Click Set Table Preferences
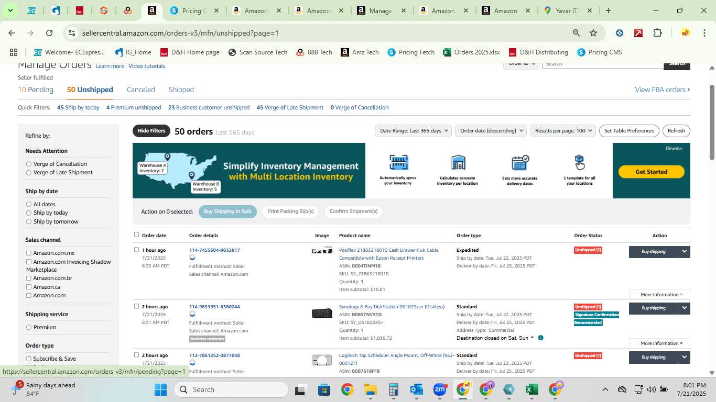Viewport: 716px width, 402px height. 629,130
